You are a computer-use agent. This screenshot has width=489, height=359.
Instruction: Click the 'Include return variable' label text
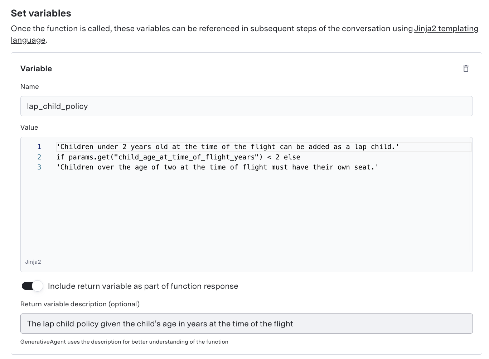[x=143, y=286]
